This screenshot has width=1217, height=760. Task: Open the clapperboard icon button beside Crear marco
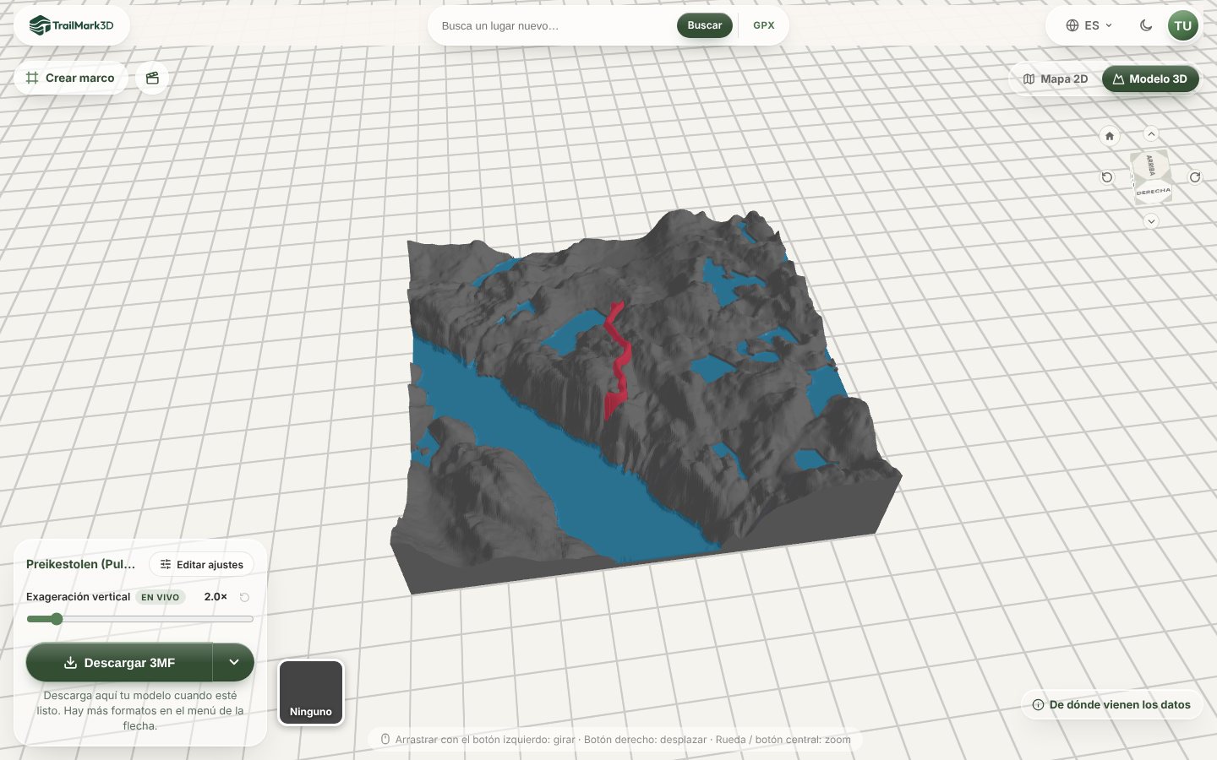(152, 78)
